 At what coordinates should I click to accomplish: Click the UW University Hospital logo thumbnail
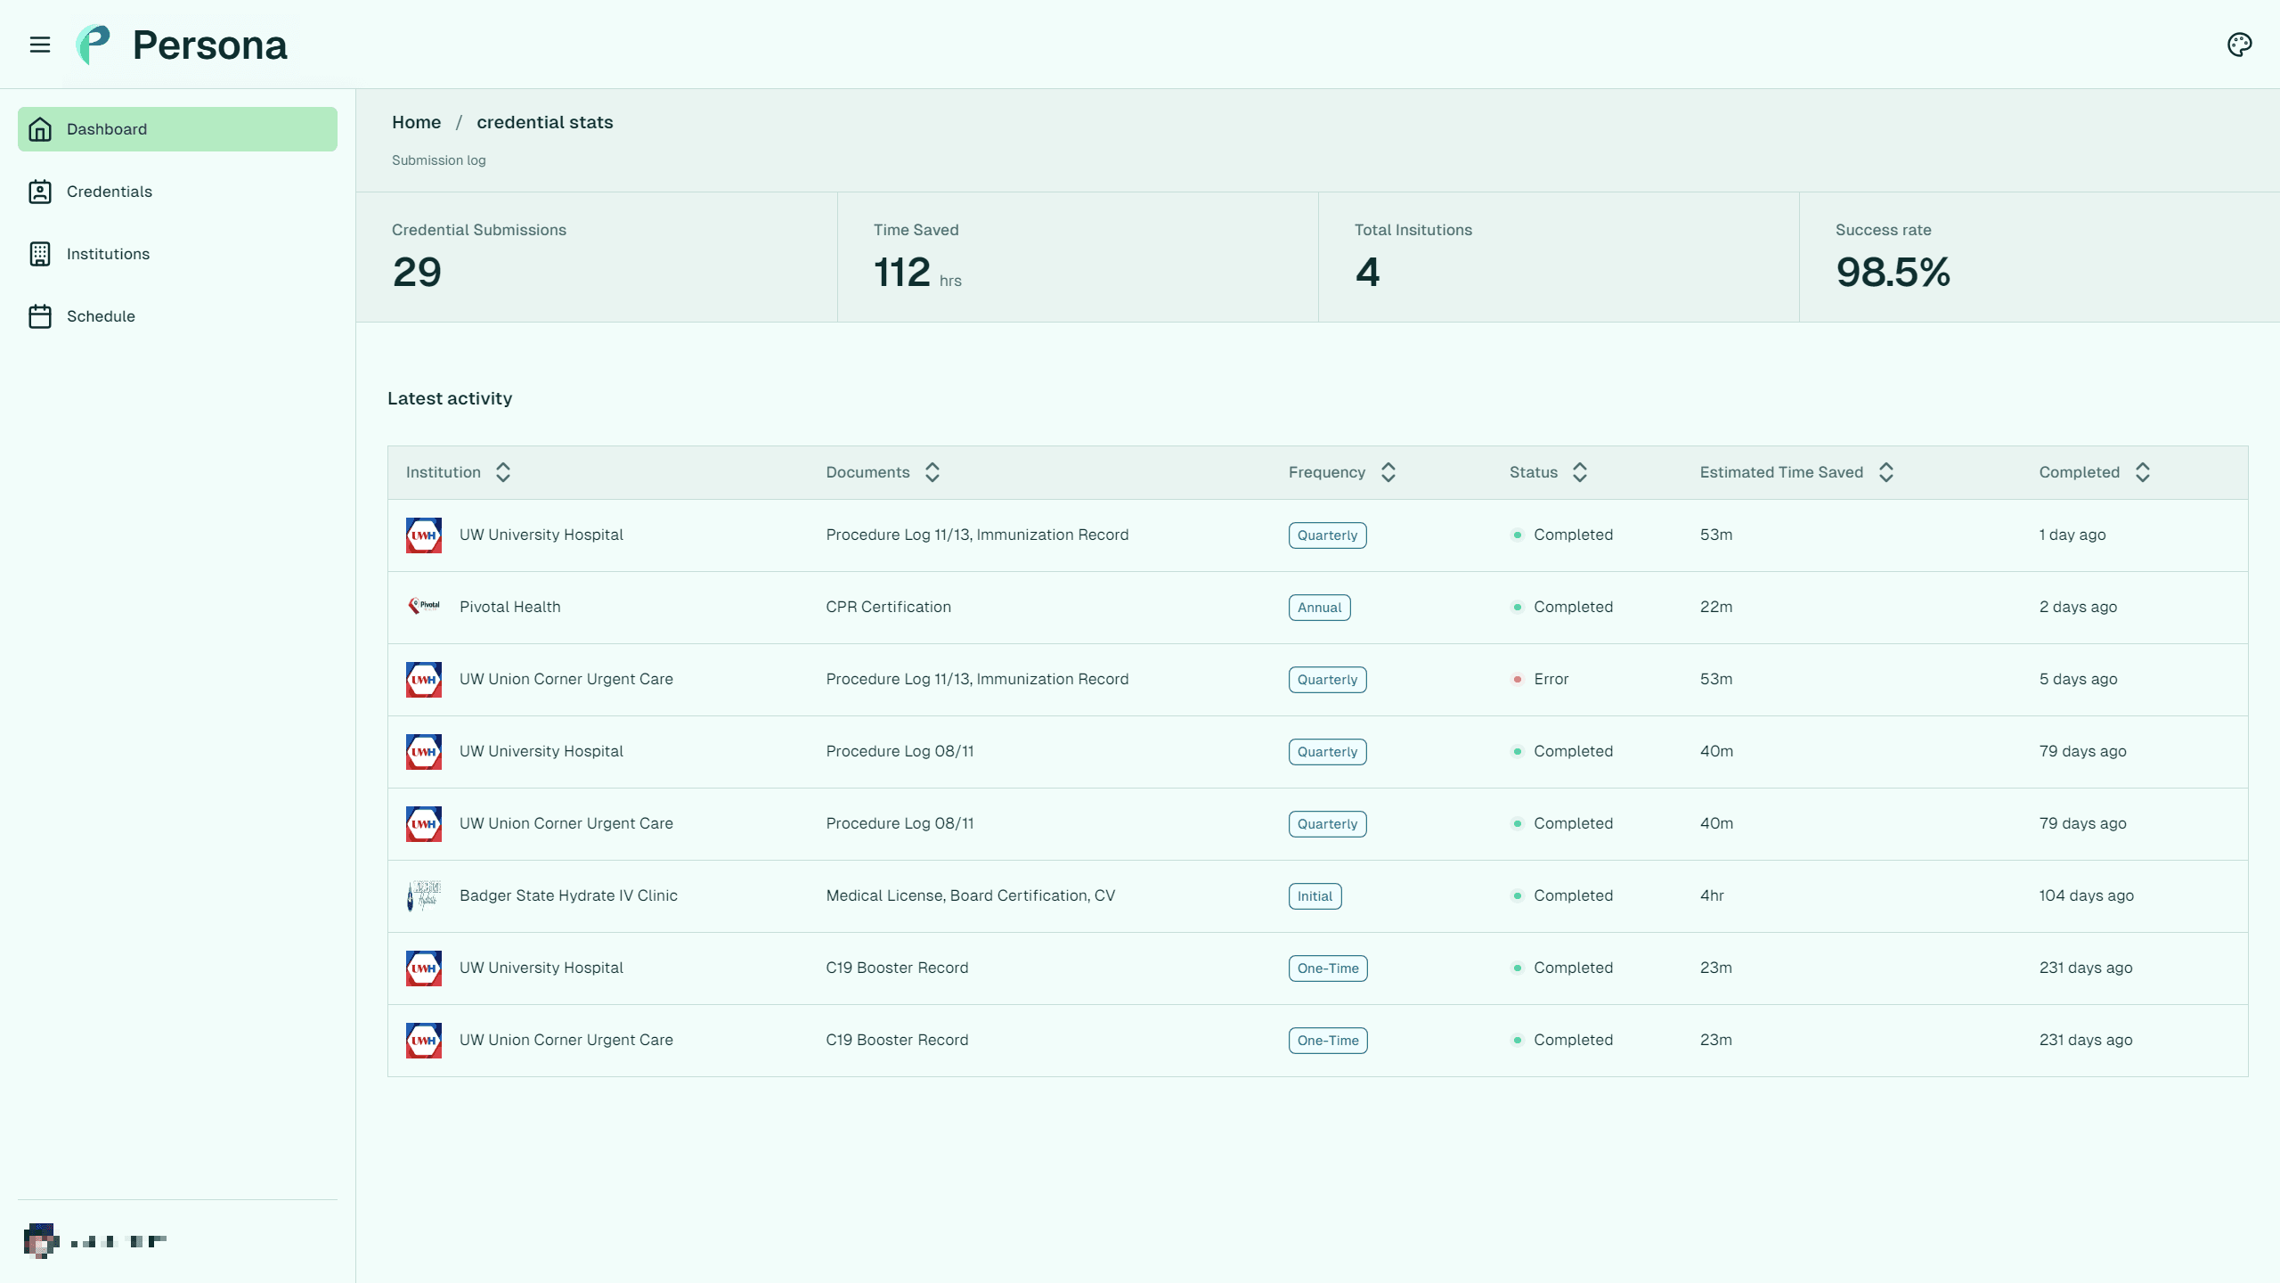[424, 535]
